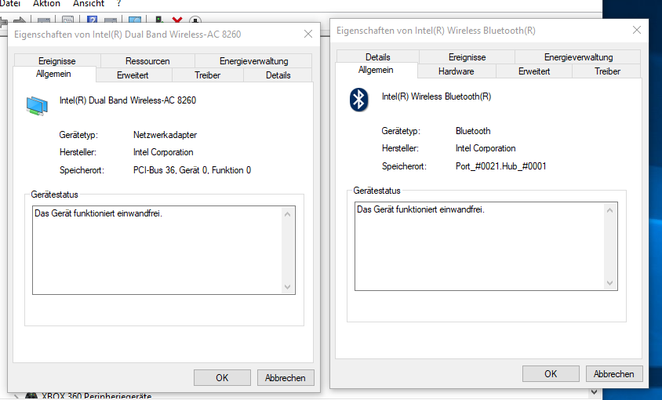Open Ereignisse tab in Wireless-AC dialog

pyautogui.click(x=57, y=61)
